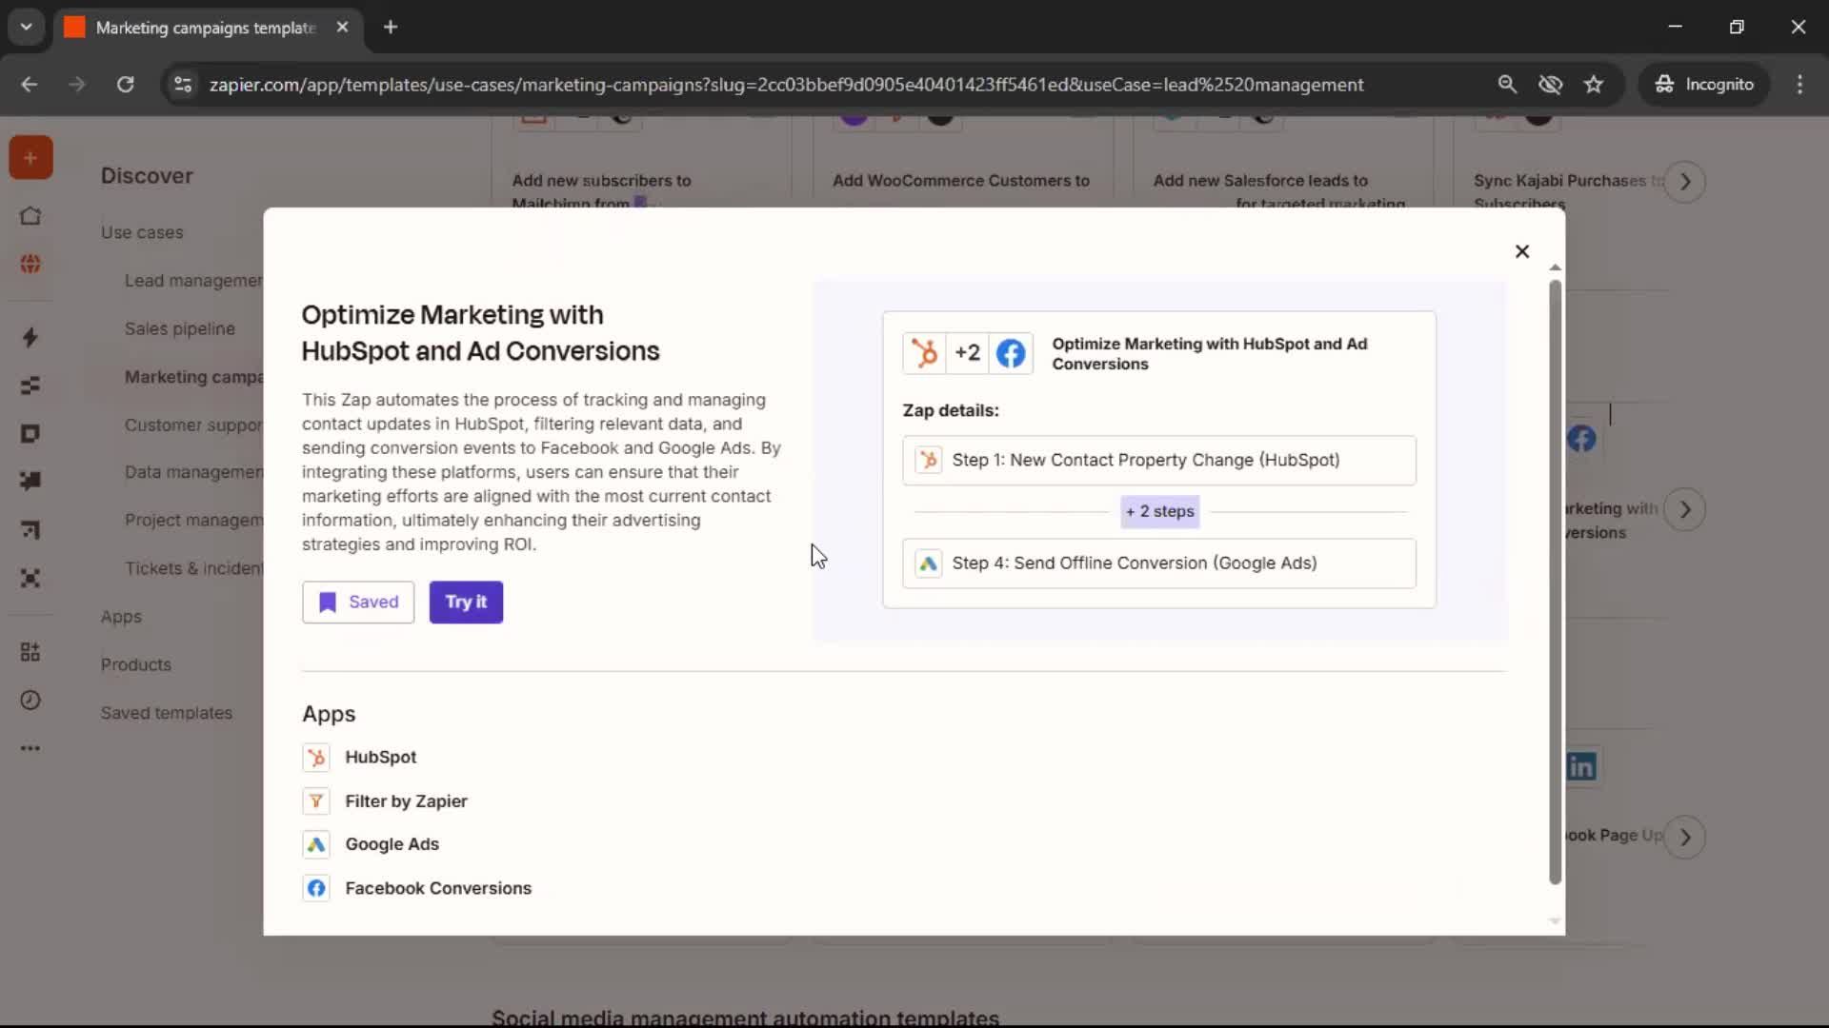Reload the page in browser
Image resolution: width=1829 pixels, height=1028 pixels.
125,85
